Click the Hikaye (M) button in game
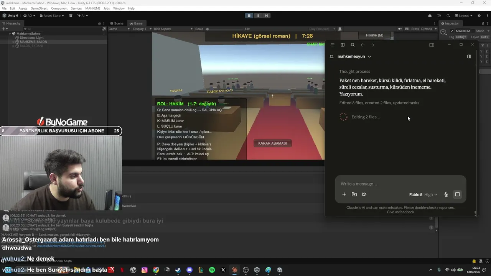The width and height of the screenshot is (491, 276). pos(374,35)
